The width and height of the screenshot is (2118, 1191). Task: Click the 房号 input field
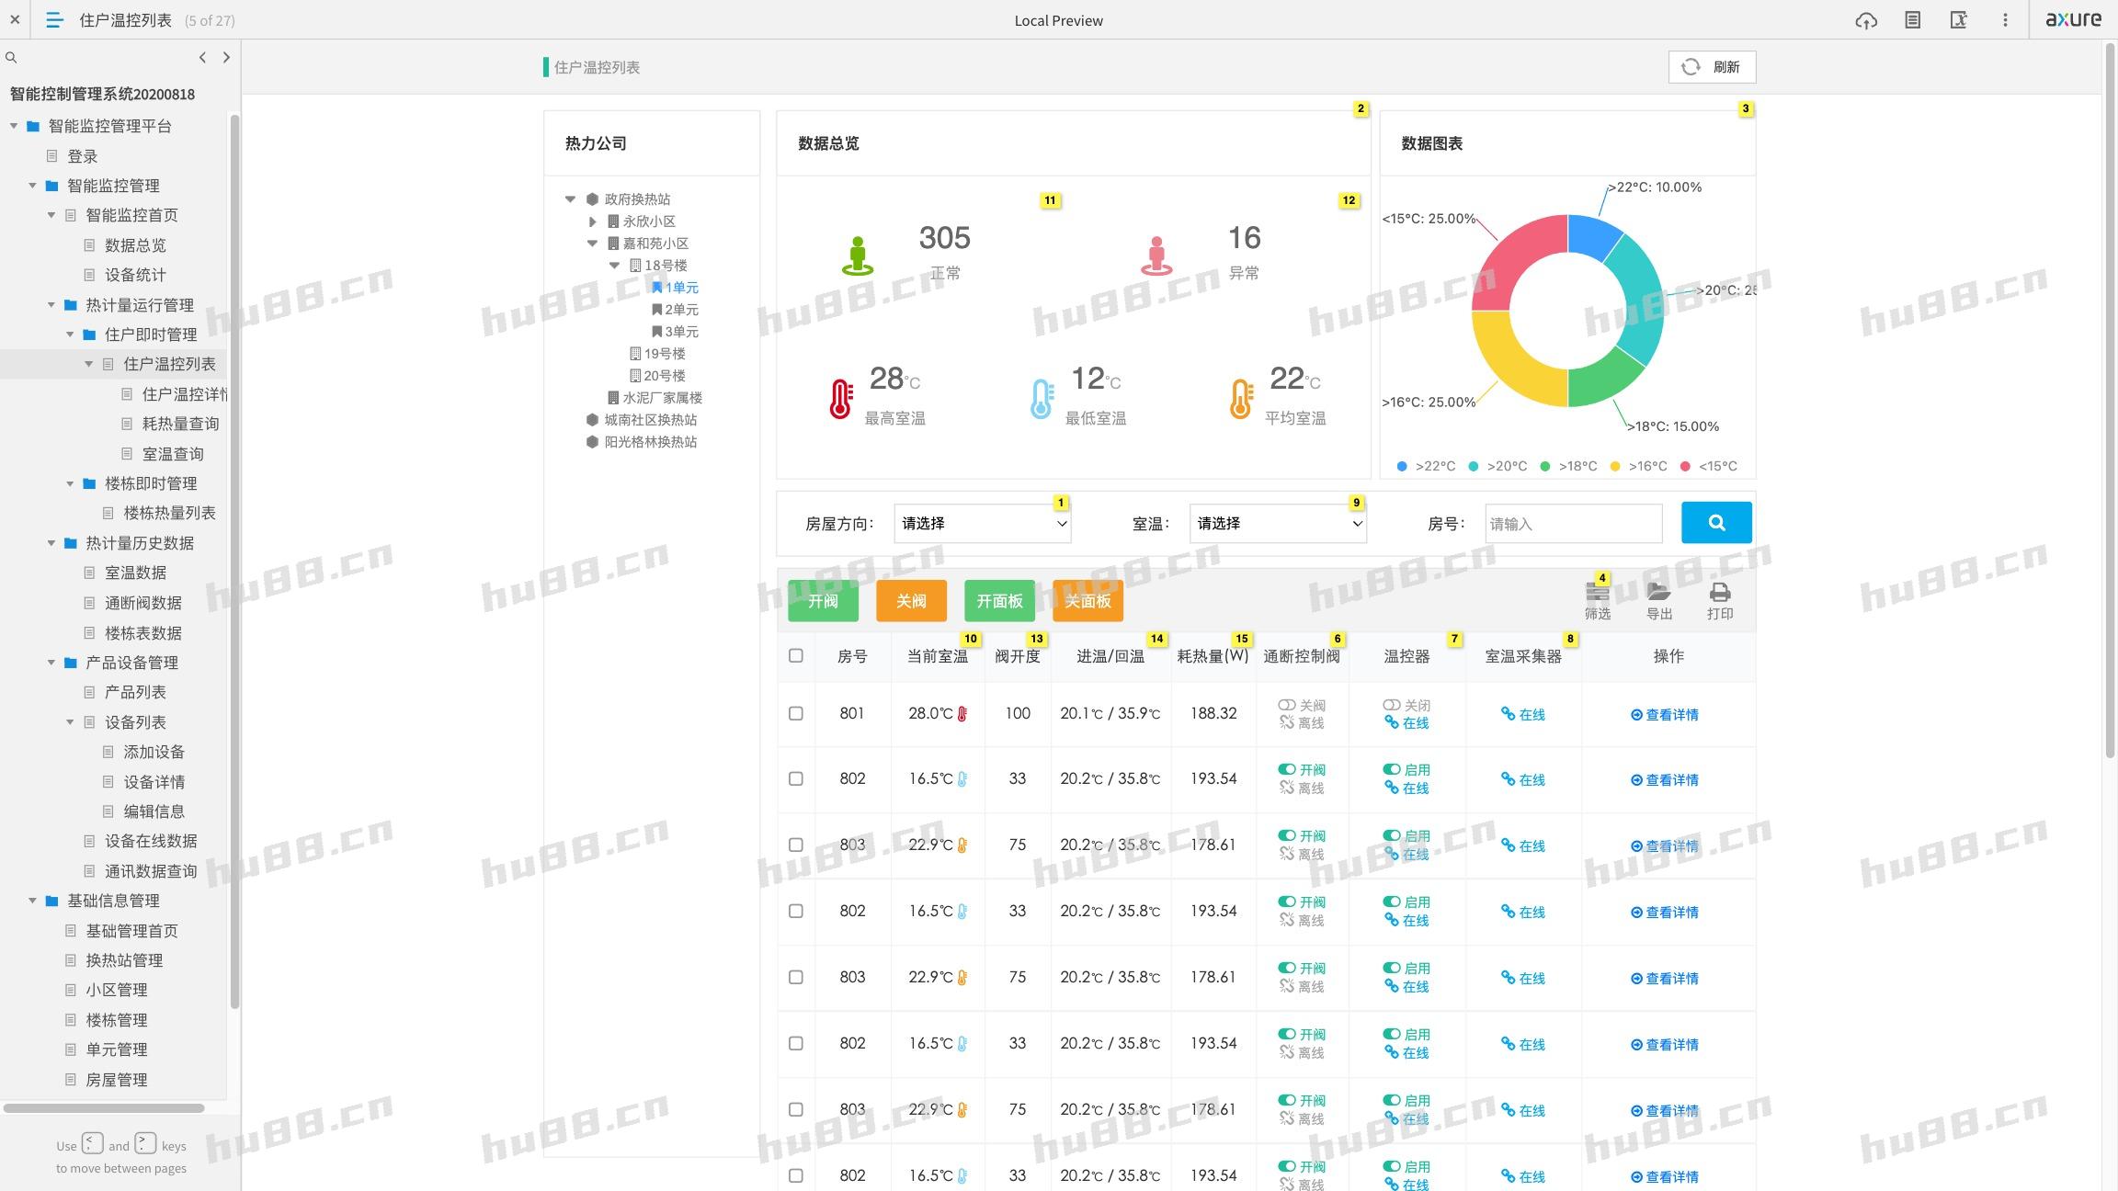pyautogui.click(x=1573, y=524)
